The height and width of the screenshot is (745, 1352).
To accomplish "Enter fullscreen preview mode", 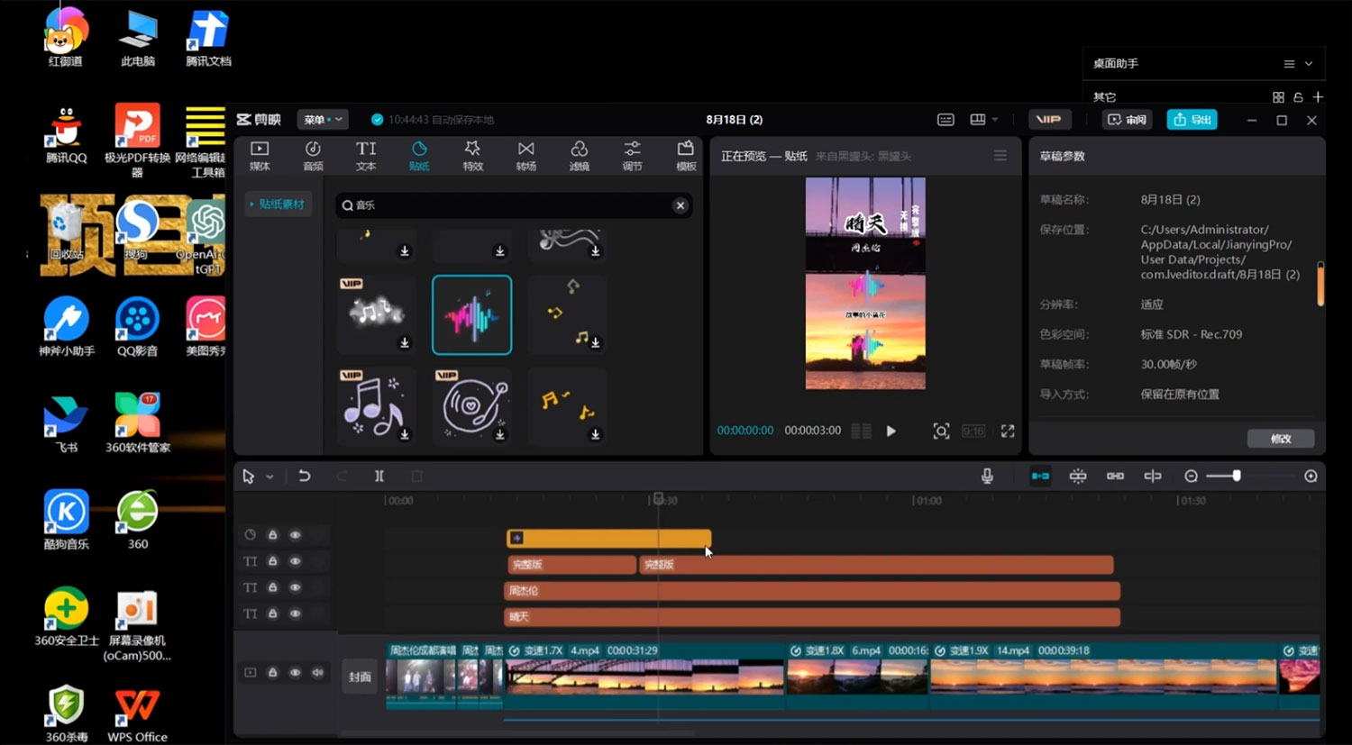I will (1008, 431).
